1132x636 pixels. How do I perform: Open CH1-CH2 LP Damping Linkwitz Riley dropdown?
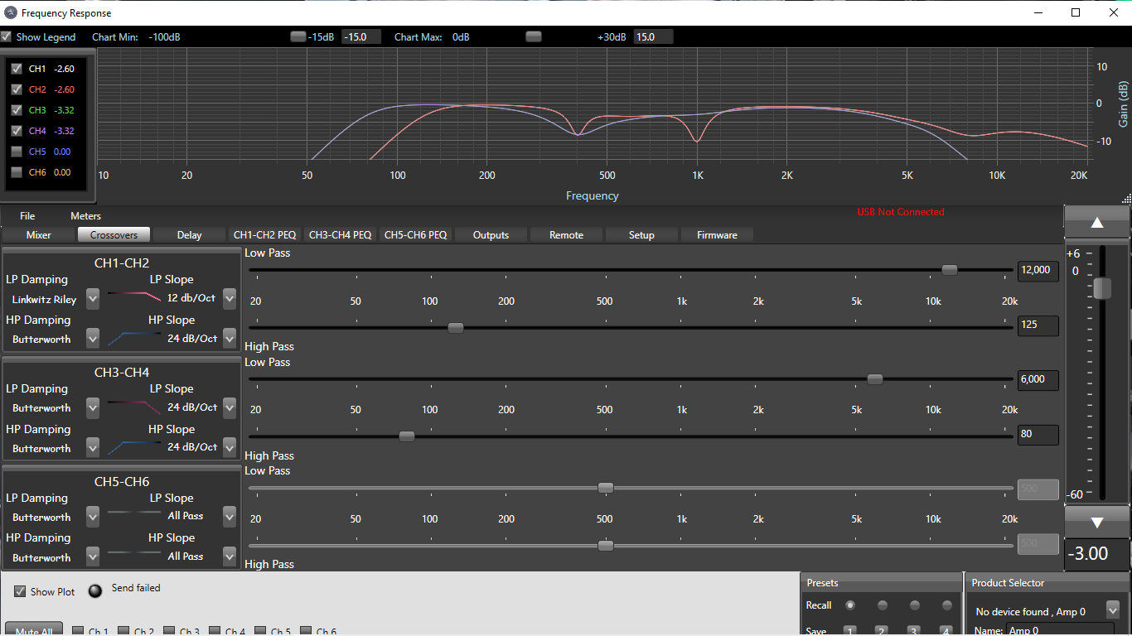[x=93, y=298]
